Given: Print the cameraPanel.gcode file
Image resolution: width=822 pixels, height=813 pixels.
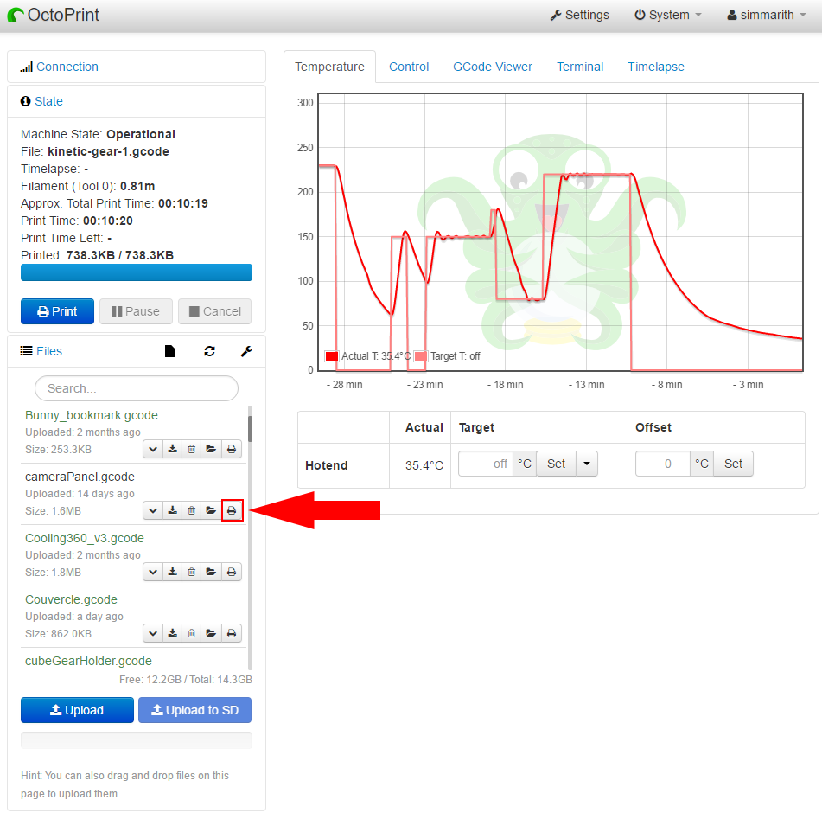Looking at the screenshot, I should click(x=232, y=511).
